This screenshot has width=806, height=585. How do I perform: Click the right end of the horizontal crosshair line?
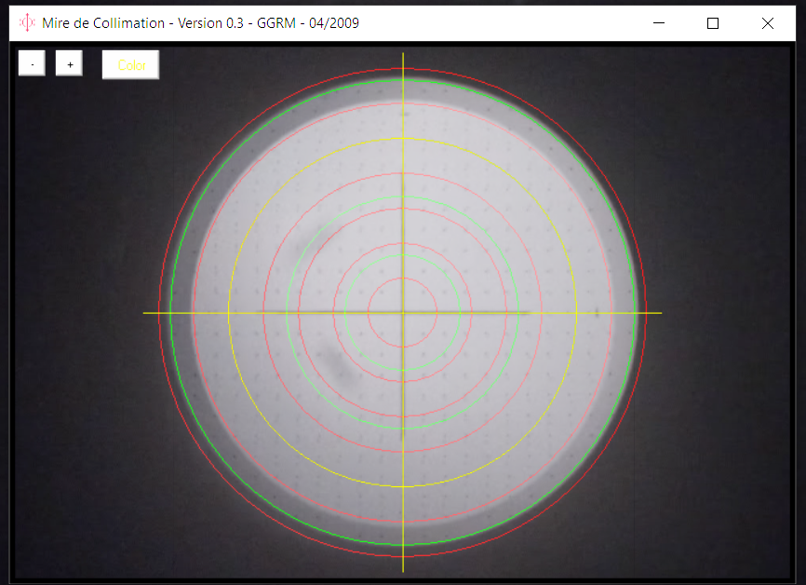pos(660,313)
